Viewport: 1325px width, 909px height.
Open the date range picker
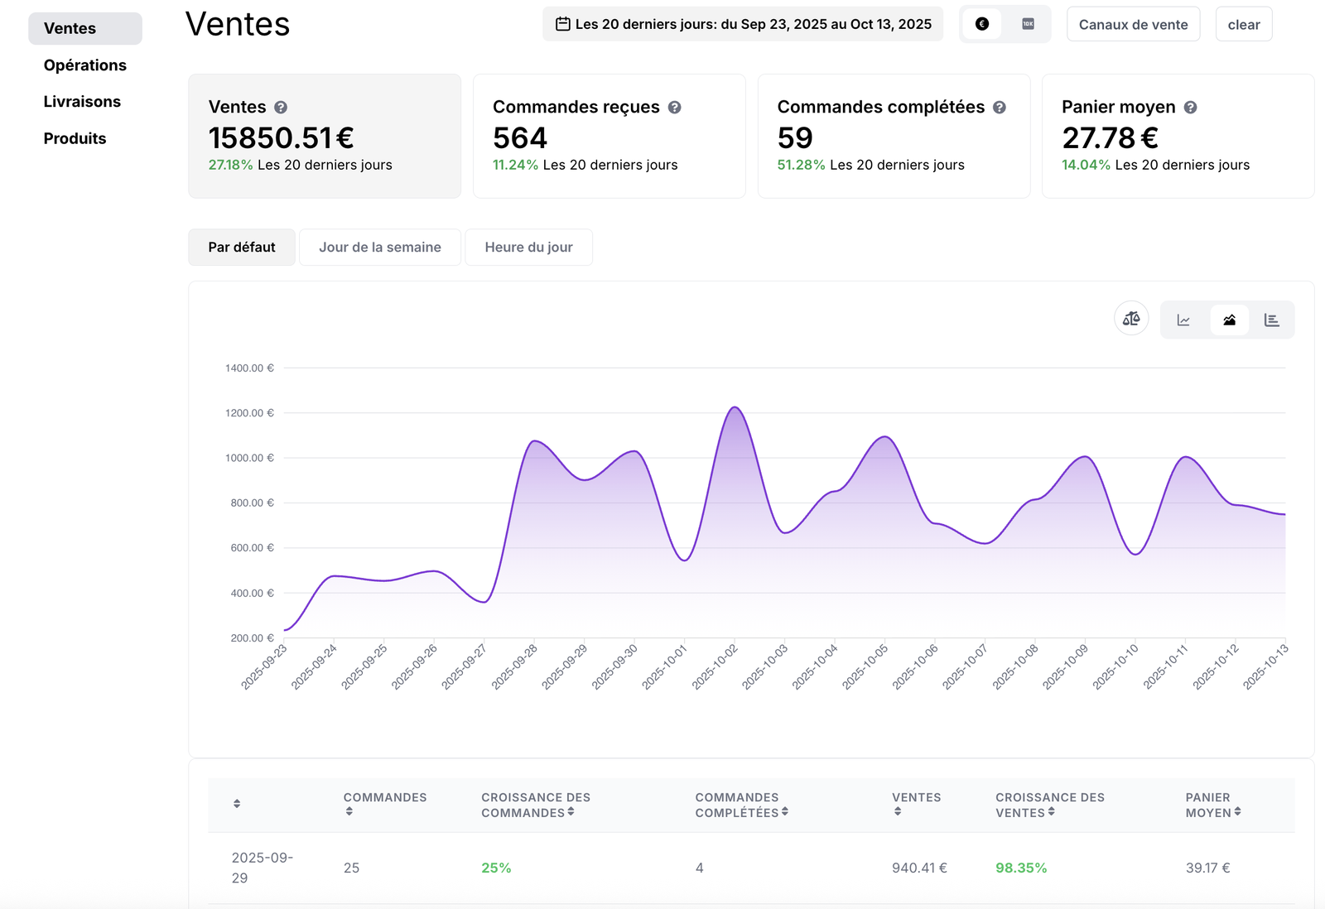coord(743,24)
